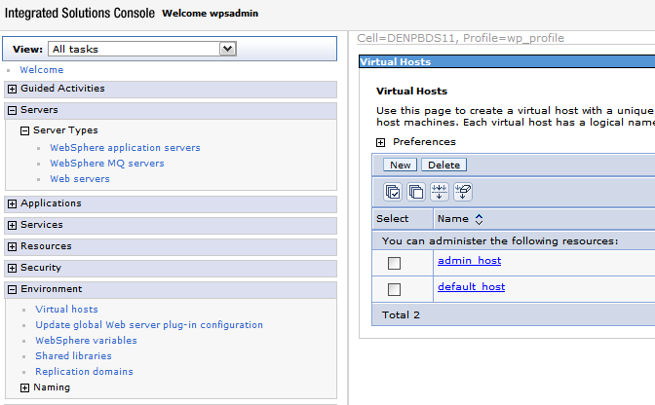Click the Clear filter value icon
Viewport: 655px width, 405px height.
pos(463,193)
